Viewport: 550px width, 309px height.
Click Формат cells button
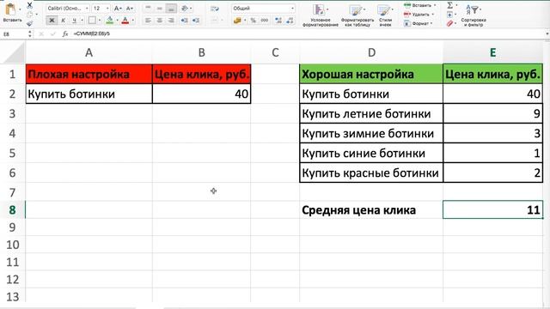pos(419,23)
